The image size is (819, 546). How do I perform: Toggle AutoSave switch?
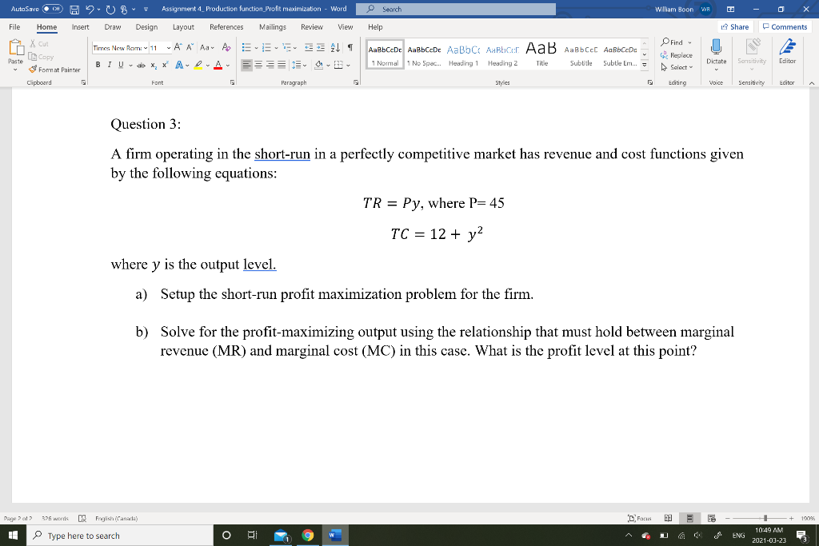[52, 9]
